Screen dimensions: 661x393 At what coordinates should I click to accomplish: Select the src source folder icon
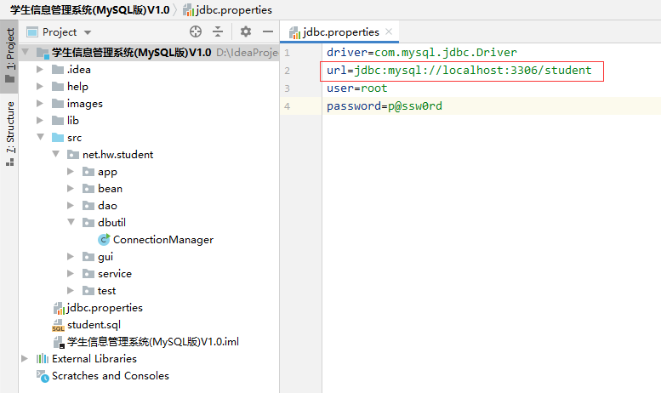coord(58,138)
